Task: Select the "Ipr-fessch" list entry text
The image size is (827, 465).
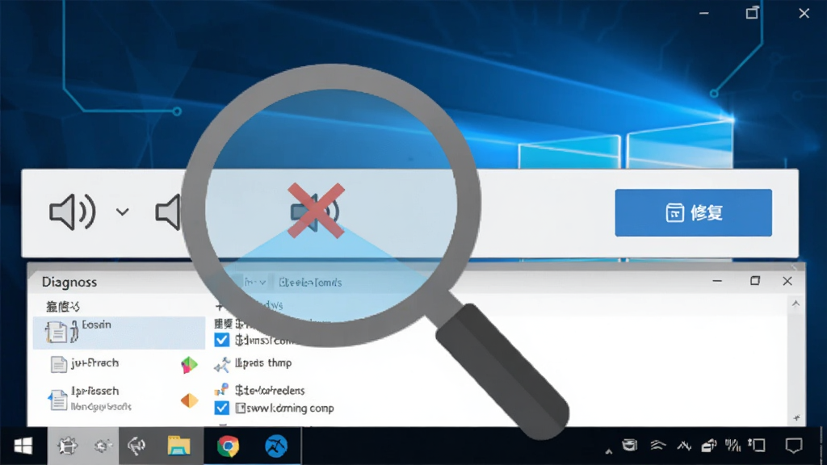Action: [x=95, y=391]
